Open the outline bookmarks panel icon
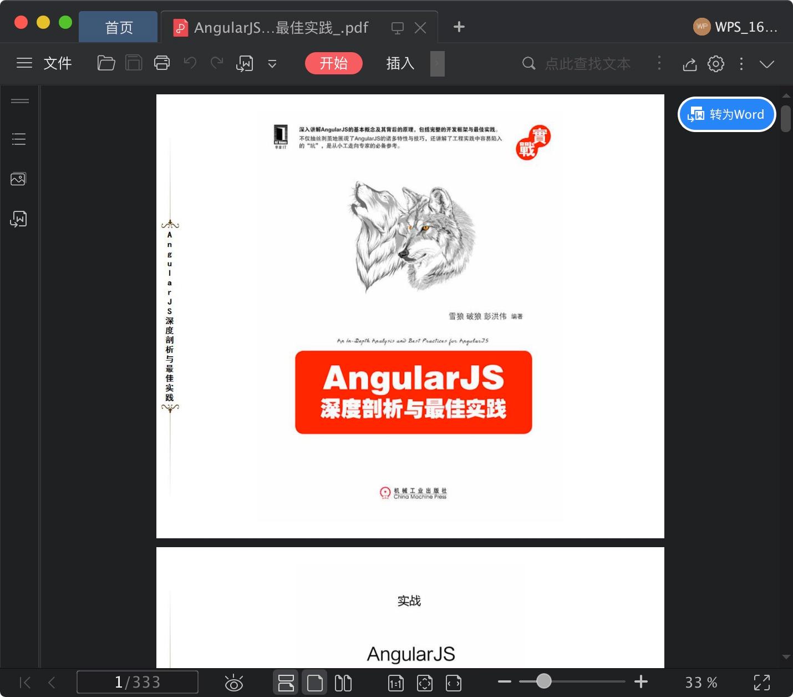Viewport: 793px width, 697px height. pos(19,139)
